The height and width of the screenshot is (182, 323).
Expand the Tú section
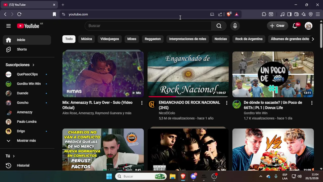coord(10,156)
